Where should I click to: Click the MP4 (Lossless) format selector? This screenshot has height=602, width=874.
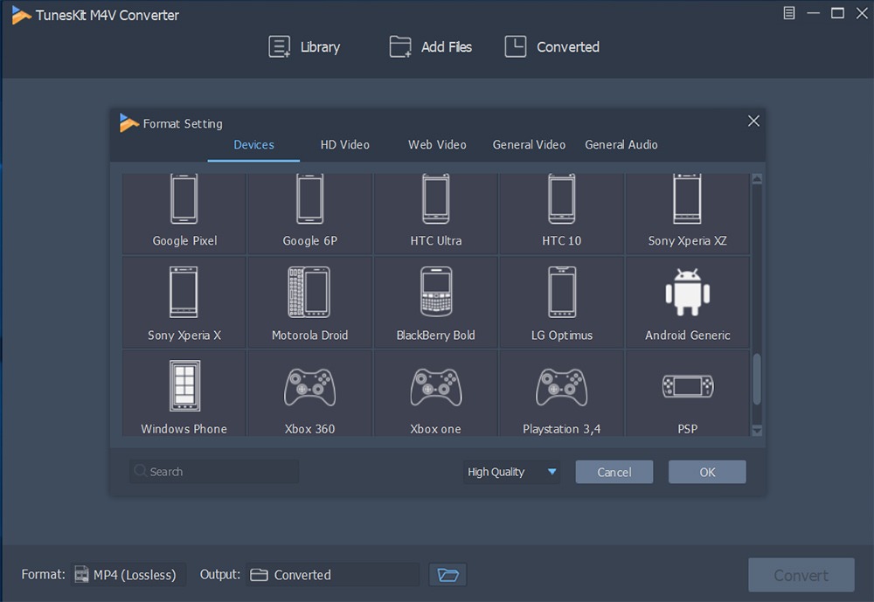point(128,575)
